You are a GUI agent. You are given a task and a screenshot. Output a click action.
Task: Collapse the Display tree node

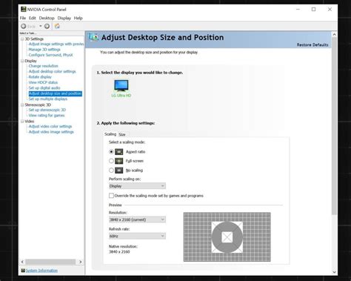click(22, 61)
